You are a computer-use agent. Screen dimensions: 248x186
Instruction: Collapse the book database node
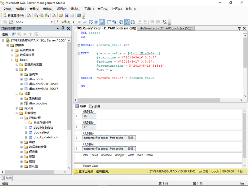coord(12,60)
